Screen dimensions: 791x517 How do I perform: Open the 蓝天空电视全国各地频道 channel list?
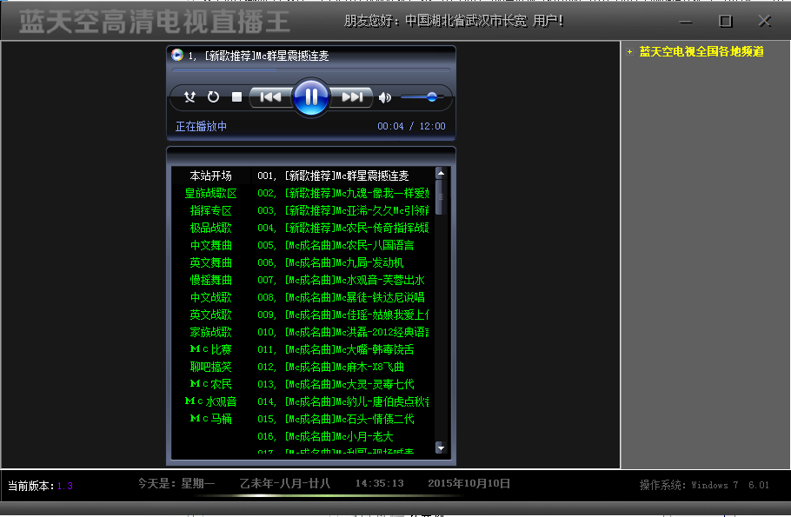701,51
